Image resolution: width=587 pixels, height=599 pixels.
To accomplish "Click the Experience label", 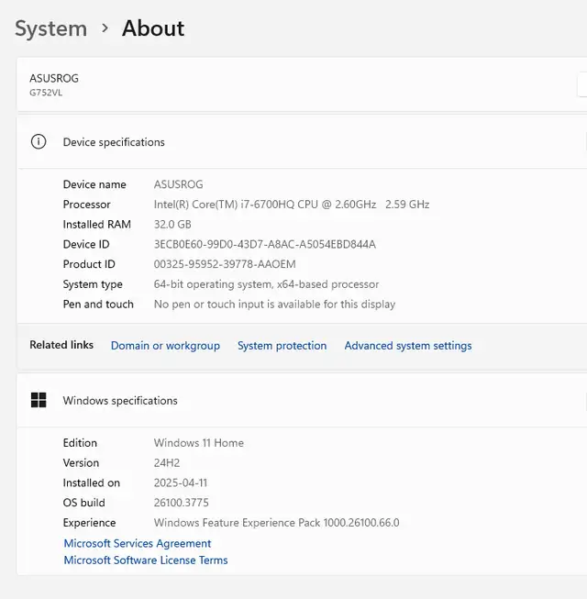I will pos(89,523).
